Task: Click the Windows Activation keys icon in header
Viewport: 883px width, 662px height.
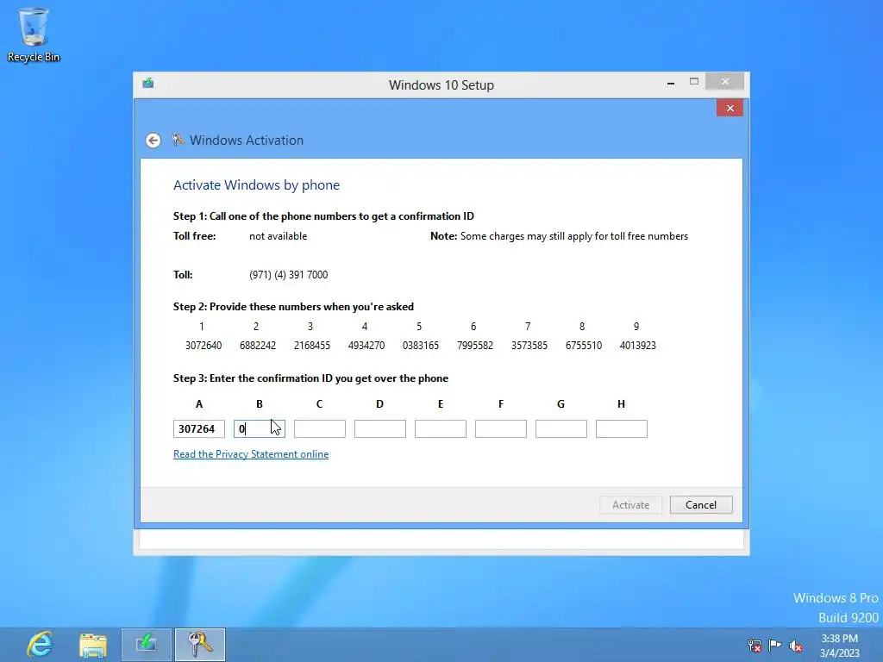Action: [178, 140]
